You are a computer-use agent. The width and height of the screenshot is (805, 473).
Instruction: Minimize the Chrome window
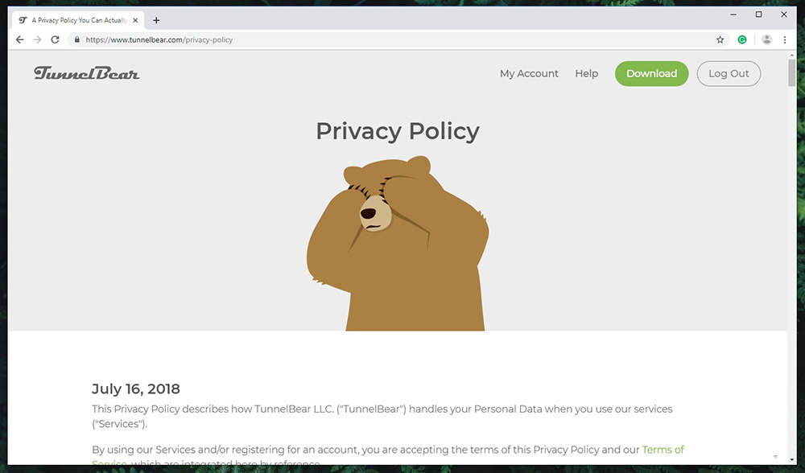coord(733,14)
